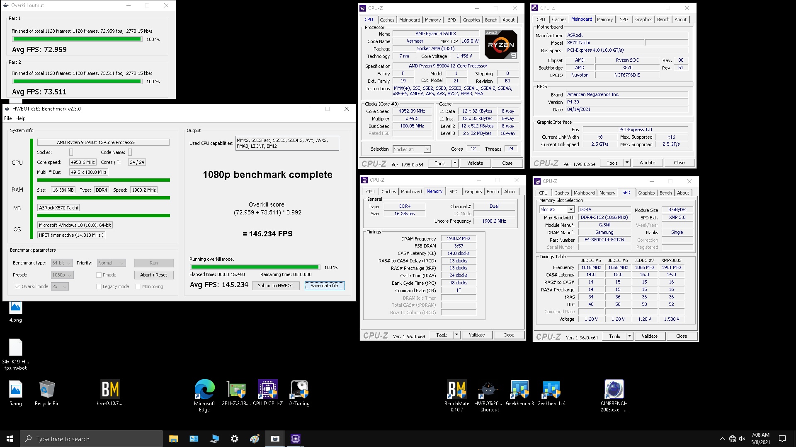Open the muted volume tray icon
Image resolution: width=796 pixels, height=447 pixels.
(x=742, y=439)
